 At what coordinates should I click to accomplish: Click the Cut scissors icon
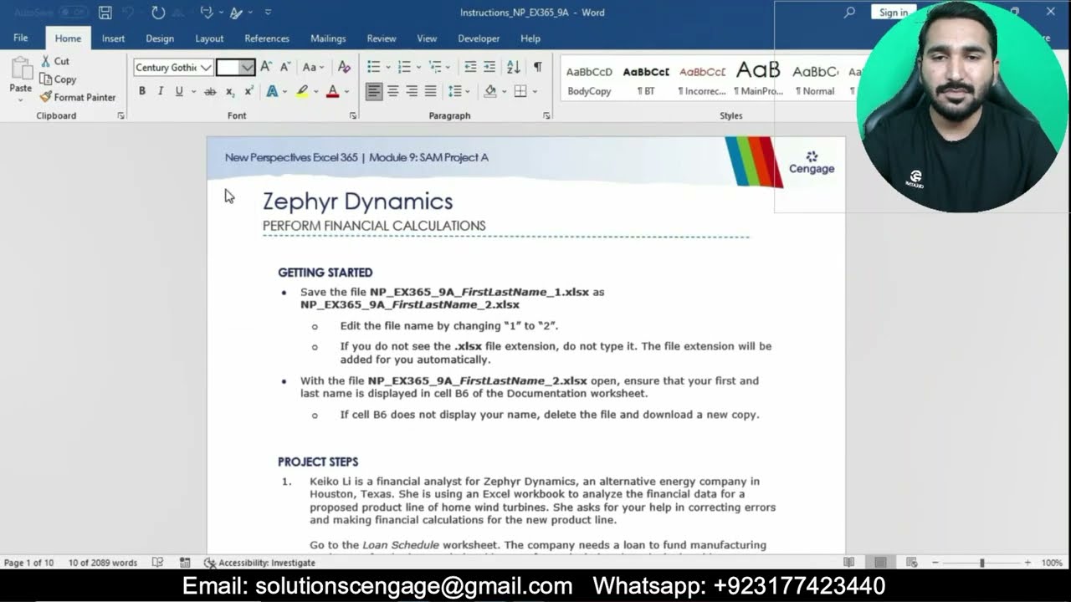click(x=46, y=61)
